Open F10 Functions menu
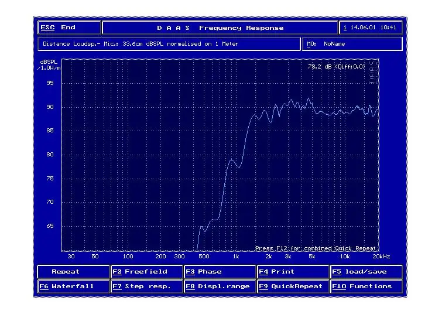This screenshot has height=321, width=435. [x=367, y=286]
